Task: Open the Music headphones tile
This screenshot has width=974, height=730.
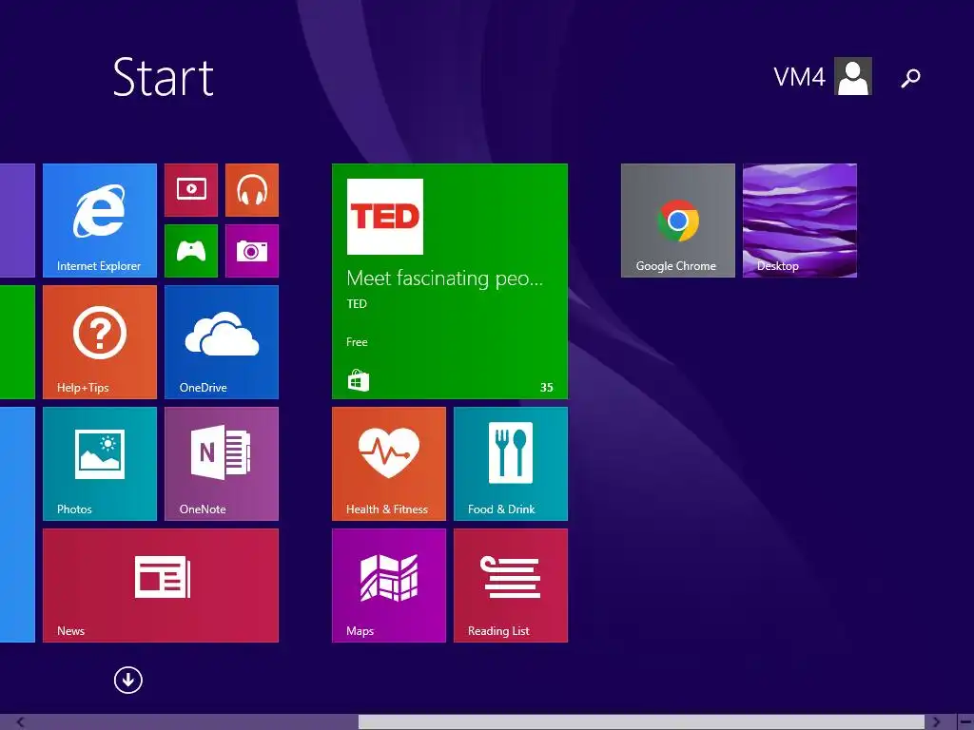Action: point(251,190)
